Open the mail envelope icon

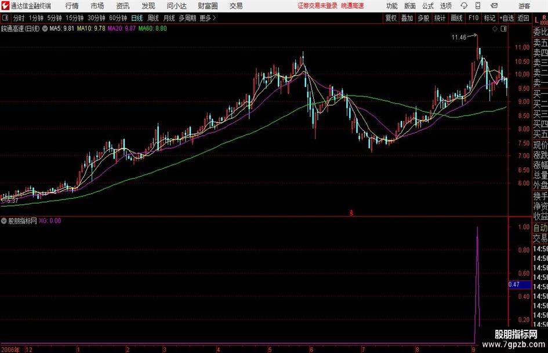coord(494,6)
